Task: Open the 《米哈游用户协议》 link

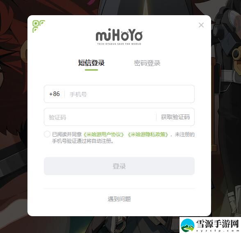Action: pos(104,135)
